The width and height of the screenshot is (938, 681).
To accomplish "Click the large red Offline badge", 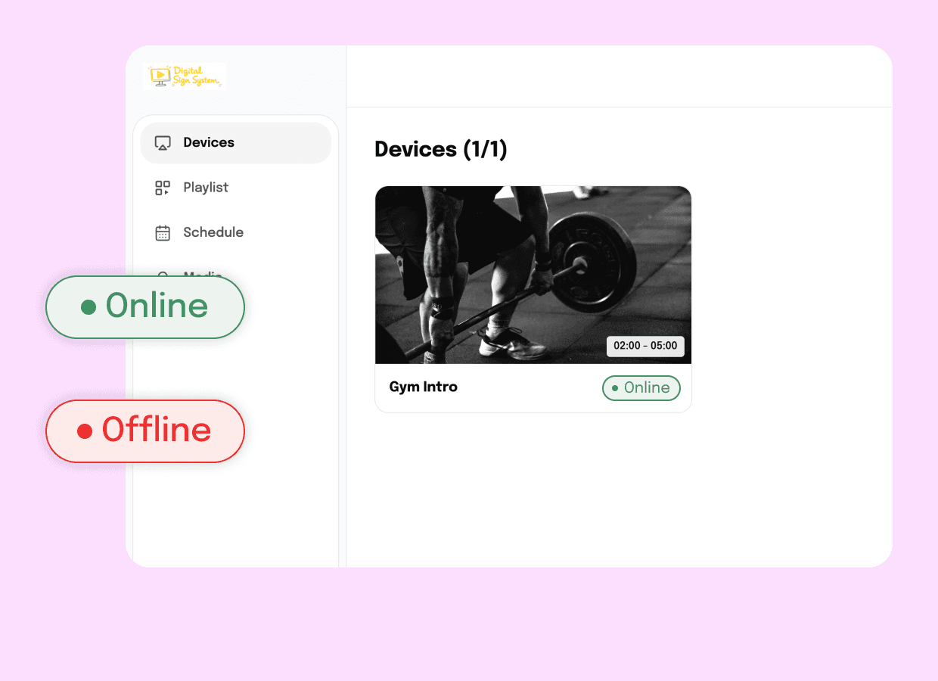I will tap(145, 431).
